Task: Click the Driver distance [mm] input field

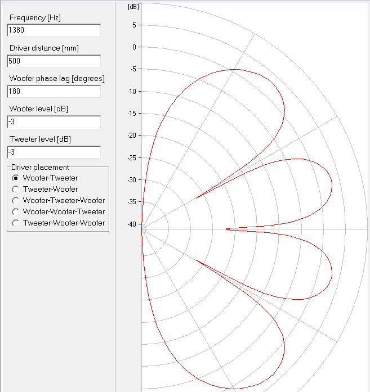Action: (54, 61)
